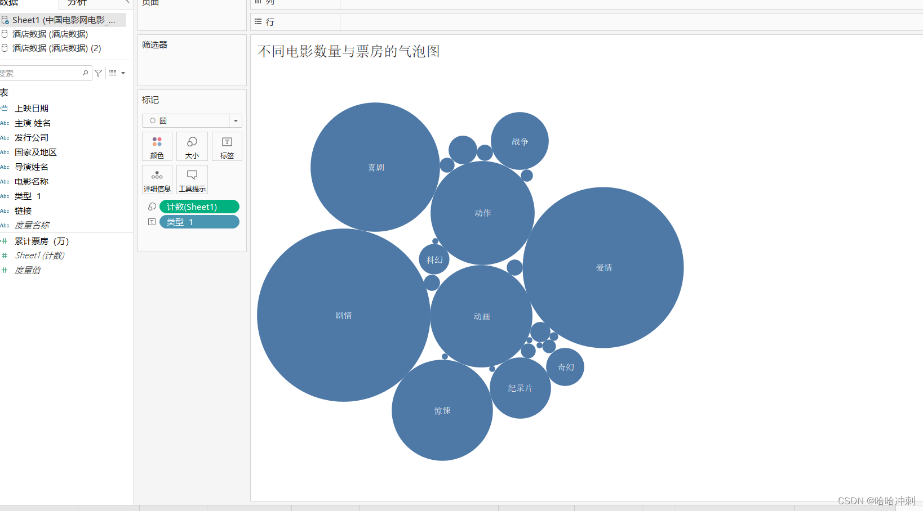923x511 pixels.
Task: Select the 电影名称 field
Action: click(x=32, y=181)
